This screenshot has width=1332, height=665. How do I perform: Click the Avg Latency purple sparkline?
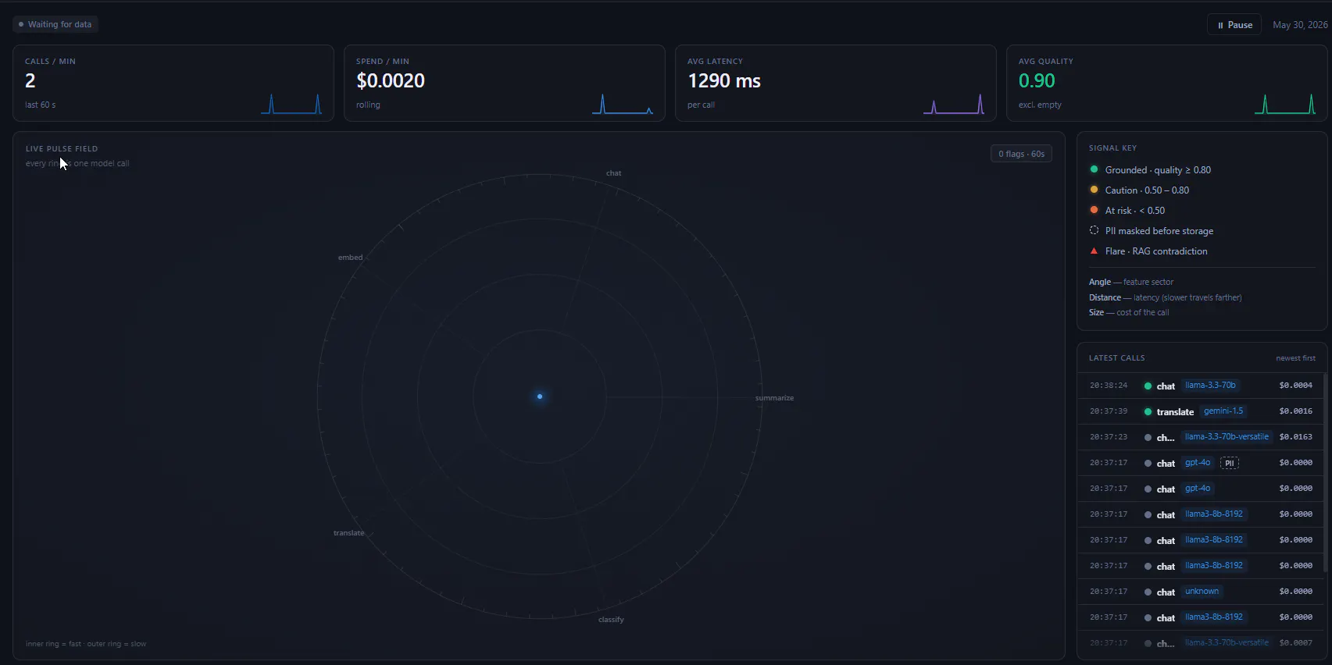click(954, 104)
